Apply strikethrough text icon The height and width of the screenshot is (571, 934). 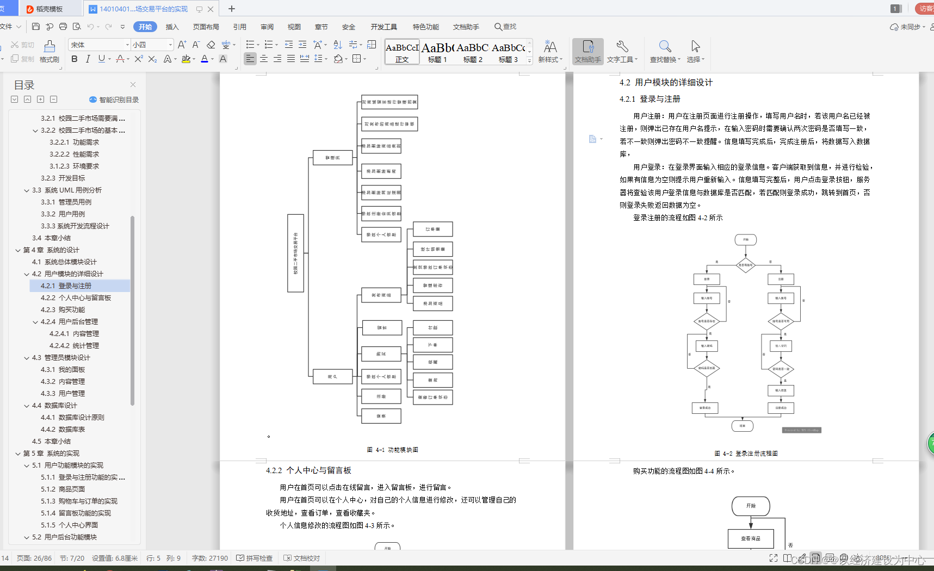[x=120, y=59]
